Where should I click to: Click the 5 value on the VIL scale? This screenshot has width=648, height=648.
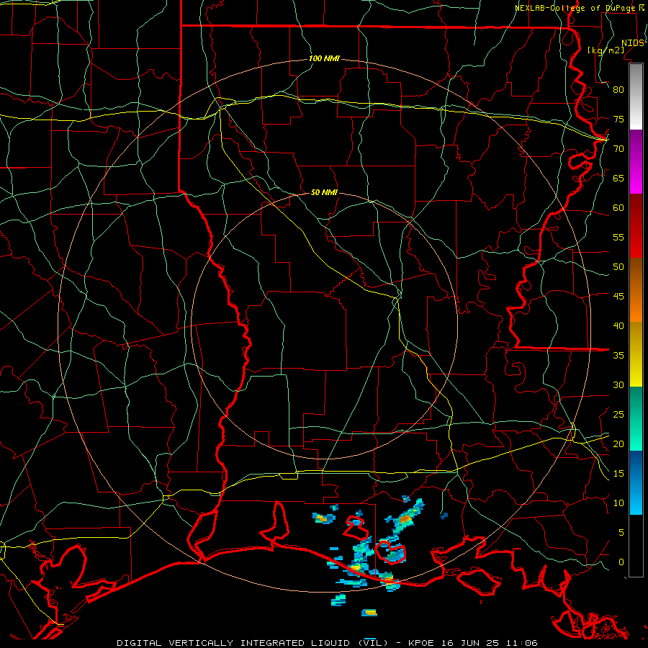[621, 533]
